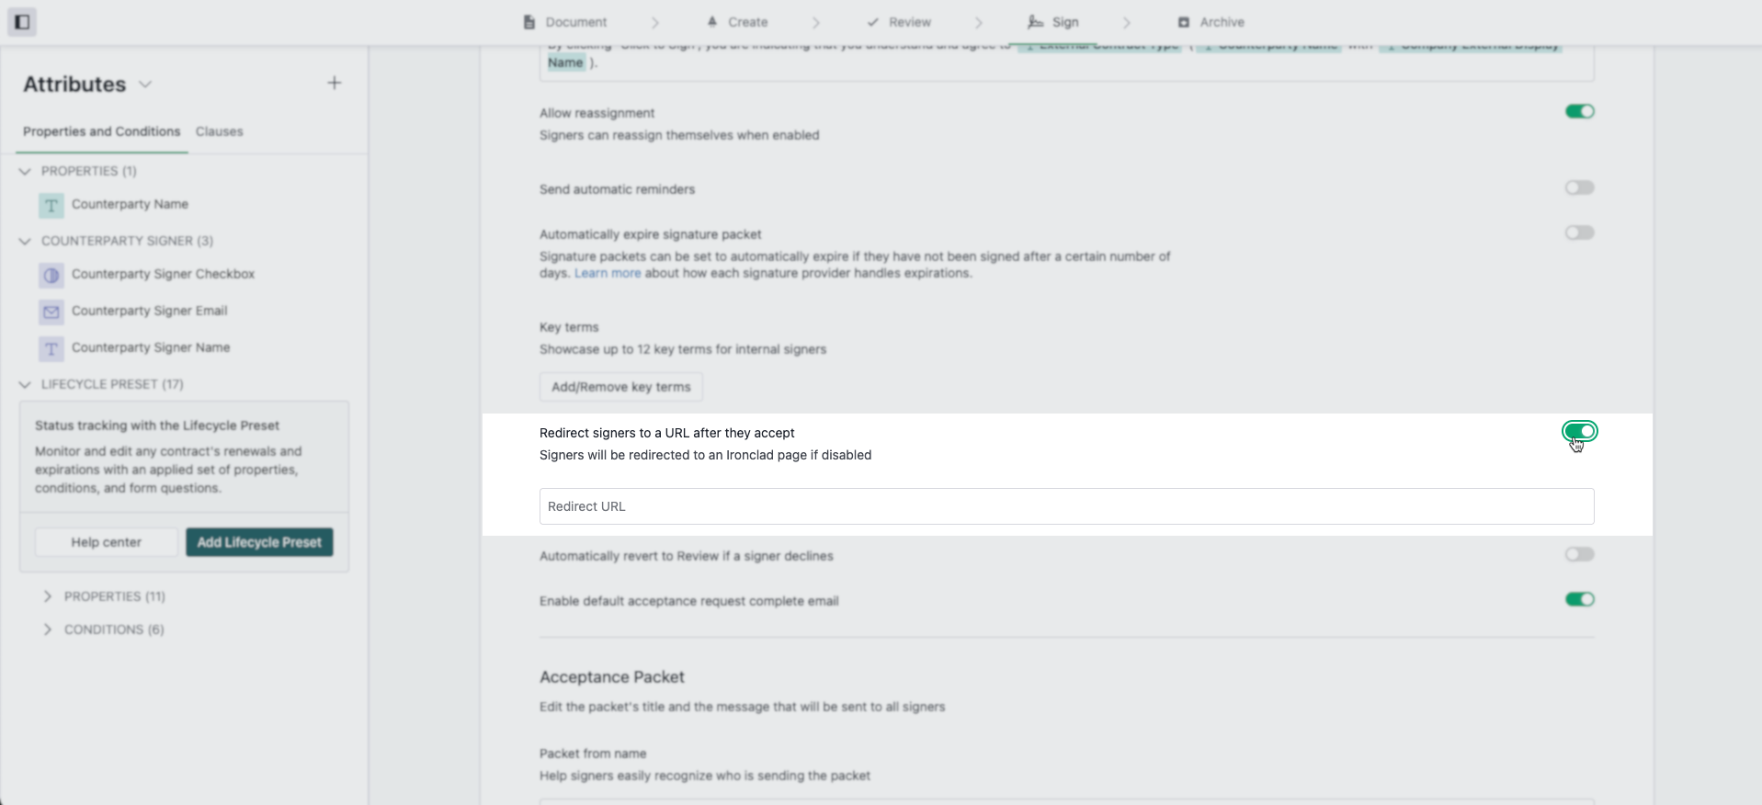Expand the CONDITIONS (6) section
This screenshot has width=1762, height=805.
pyautogui.click(x=48, y=629)
